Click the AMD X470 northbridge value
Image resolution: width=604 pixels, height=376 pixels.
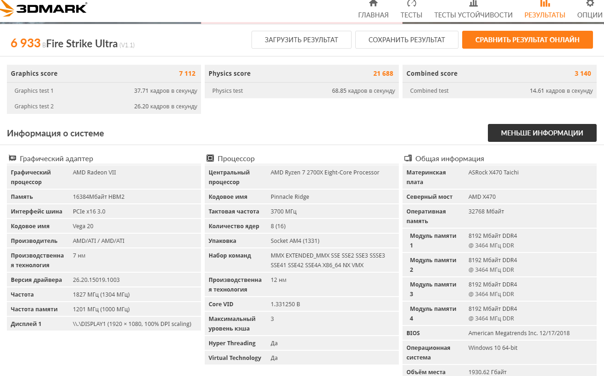pos(482,197)
